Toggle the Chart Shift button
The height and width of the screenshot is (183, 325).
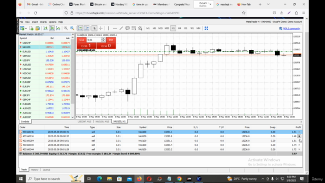pyautogui.click(x=87, y=28)
